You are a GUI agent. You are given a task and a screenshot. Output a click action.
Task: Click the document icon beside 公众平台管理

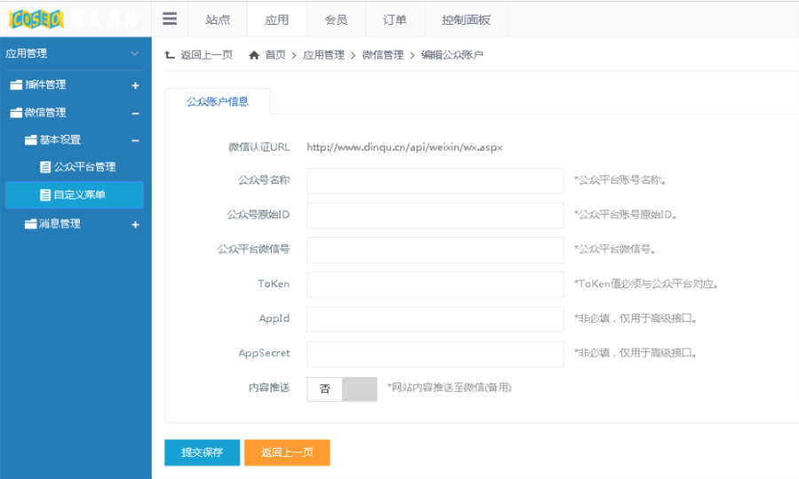45,167
